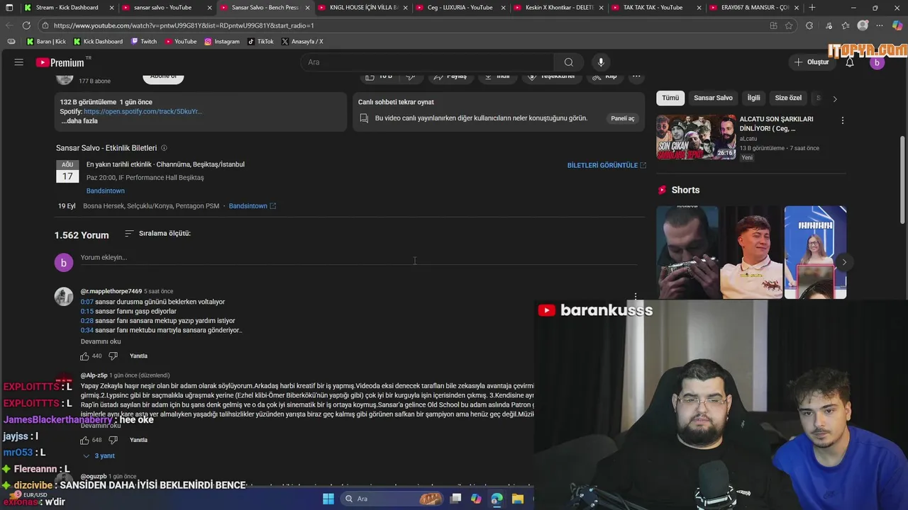
Task: Click the browser address bar
Action: (x=404, y=25)
